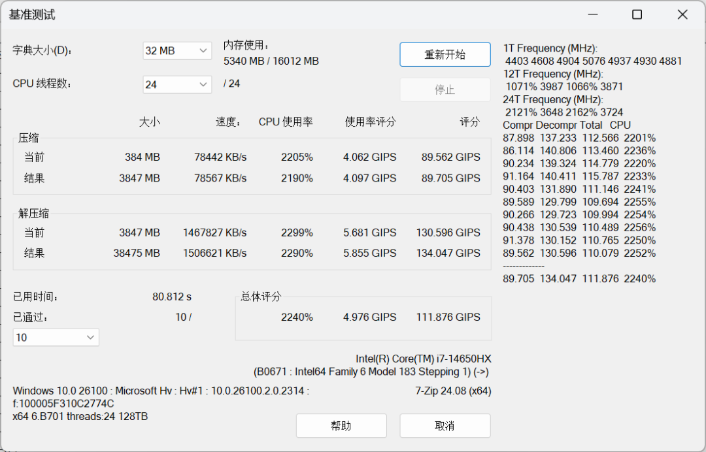
Task: Expand the thread count combo box arrow
Action: pyautogui.click(x=203, y=84)
